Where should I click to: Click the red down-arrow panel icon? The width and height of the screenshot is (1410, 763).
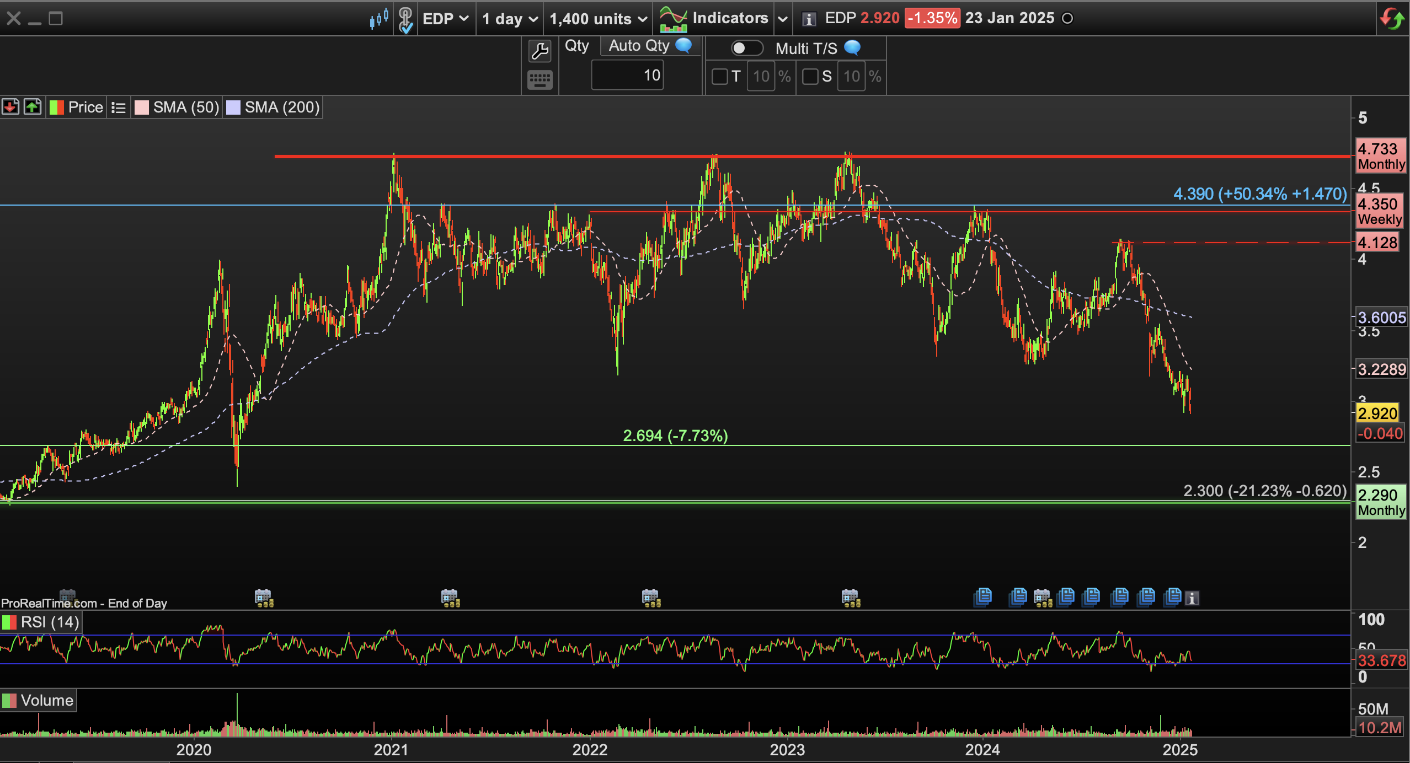10,107
